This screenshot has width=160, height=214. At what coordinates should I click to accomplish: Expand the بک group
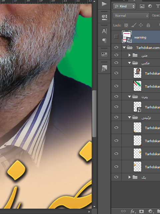point(130,177)
